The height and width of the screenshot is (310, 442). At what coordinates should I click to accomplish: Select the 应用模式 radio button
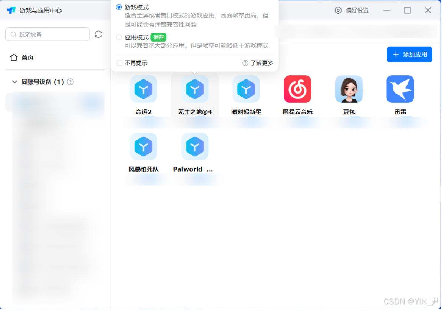coord(119,37)
